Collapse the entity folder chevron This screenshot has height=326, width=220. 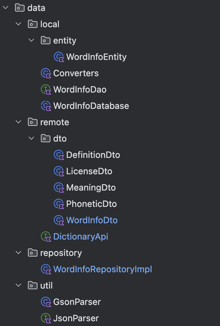(x=31, y=40)
